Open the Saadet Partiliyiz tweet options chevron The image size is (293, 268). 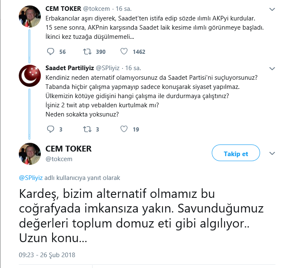pyautogui.click(x=272, y=68)
